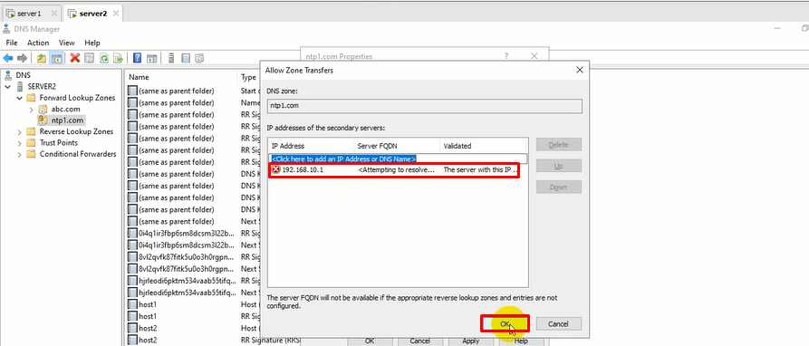
Task: Click the Forward arrow in the toolbar
Action: coord(22,58)
